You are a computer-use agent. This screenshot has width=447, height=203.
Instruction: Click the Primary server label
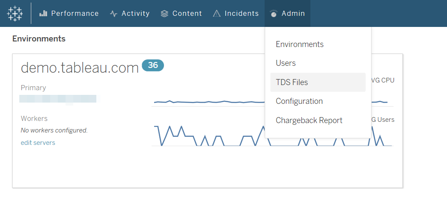[33, 88]
